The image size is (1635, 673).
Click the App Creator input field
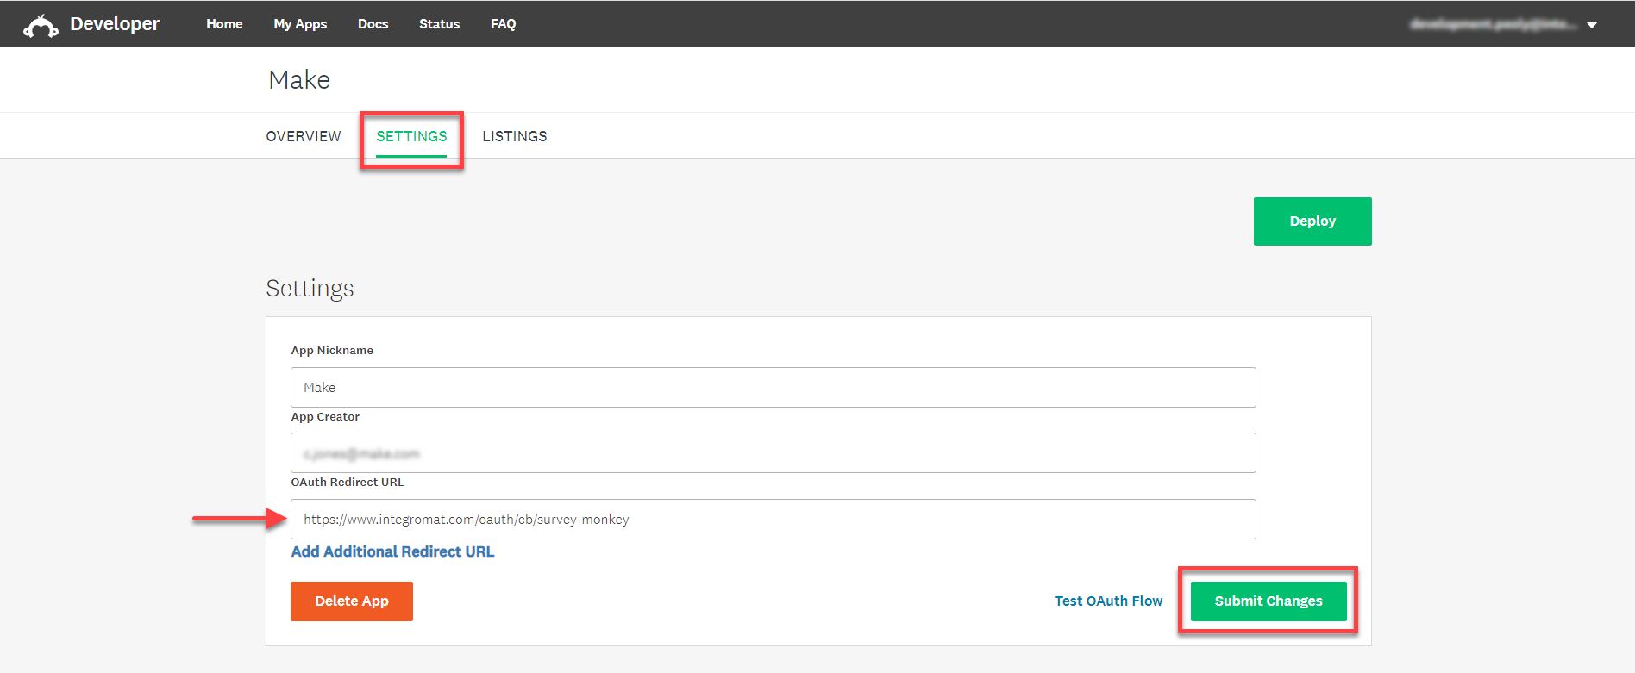pos(773,453)
